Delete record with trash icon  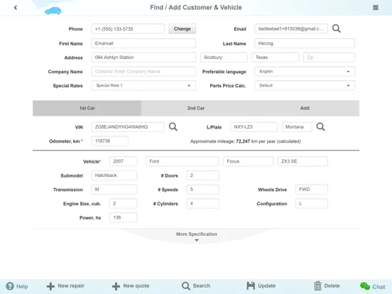[327, 285]
